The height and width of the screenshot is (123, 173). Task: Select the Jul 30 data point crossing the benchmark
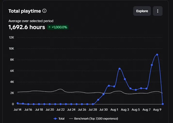pyautogui.click(x=103, y=94)
